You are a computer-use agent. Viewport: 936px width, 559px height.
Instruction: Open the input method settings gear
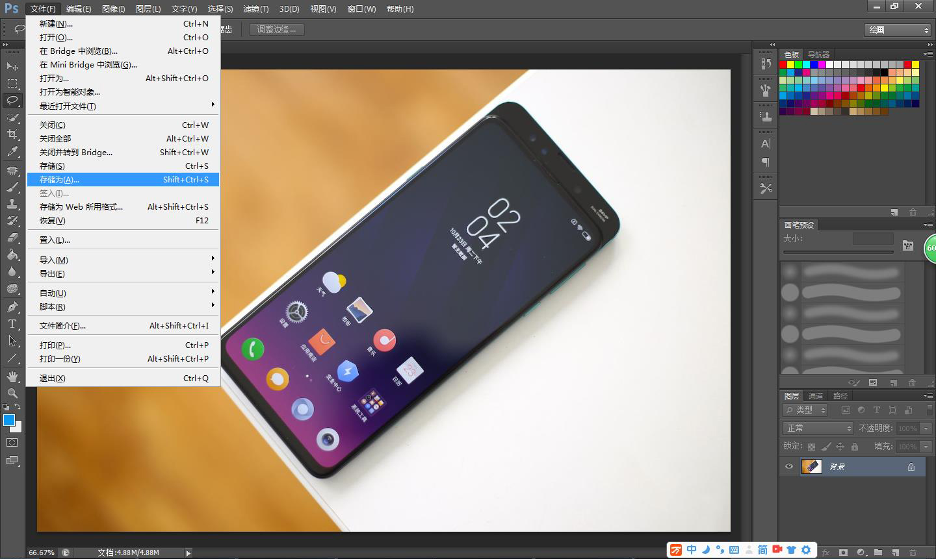pos(806,550)
